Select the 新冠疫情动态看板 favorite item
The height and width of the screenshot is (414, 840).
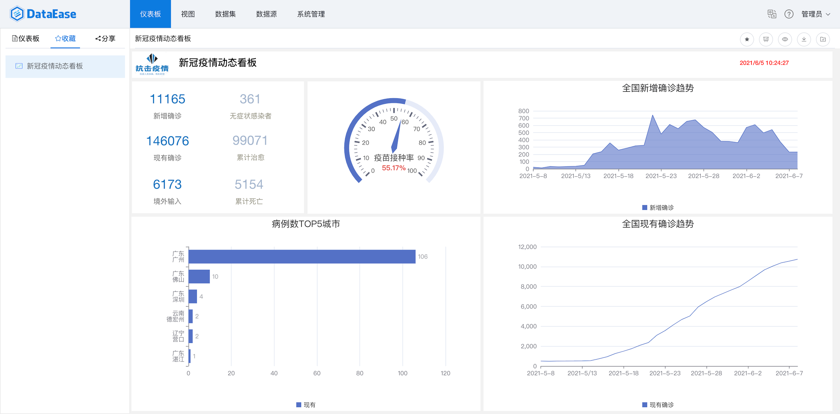click(x=55, y=66)
